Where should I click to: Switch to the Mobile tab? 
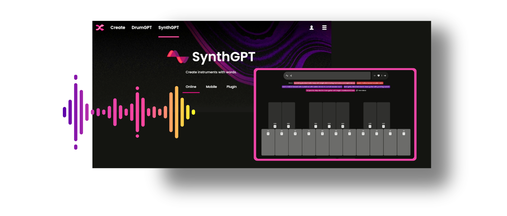pos(211,87)
